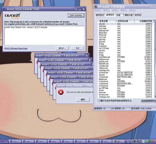Select the wscntfy.exe process row

126,66
